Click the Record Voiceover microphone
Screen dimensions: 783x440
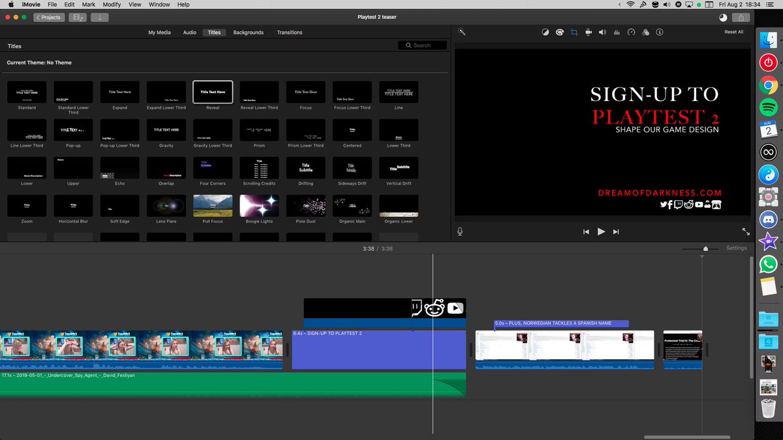[x=460, y=231]
